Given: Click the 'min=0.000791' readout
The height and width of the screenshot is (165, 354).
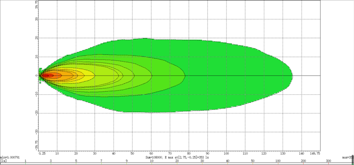Looking at the screenshot, I should [10, 157].
